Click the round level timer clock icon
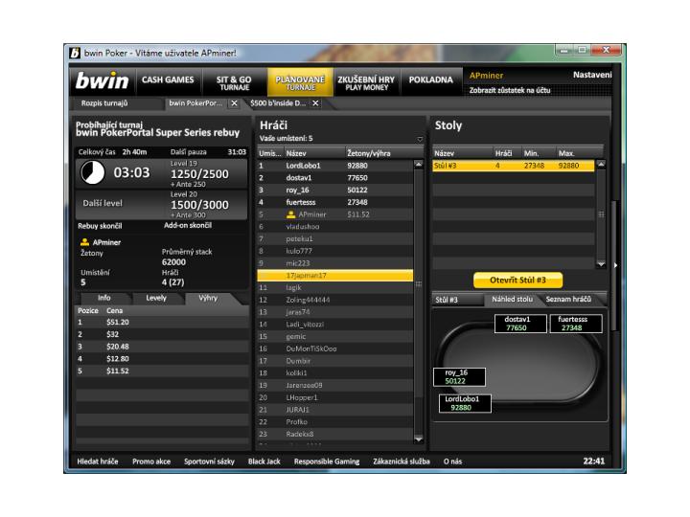 click(93, 173)
